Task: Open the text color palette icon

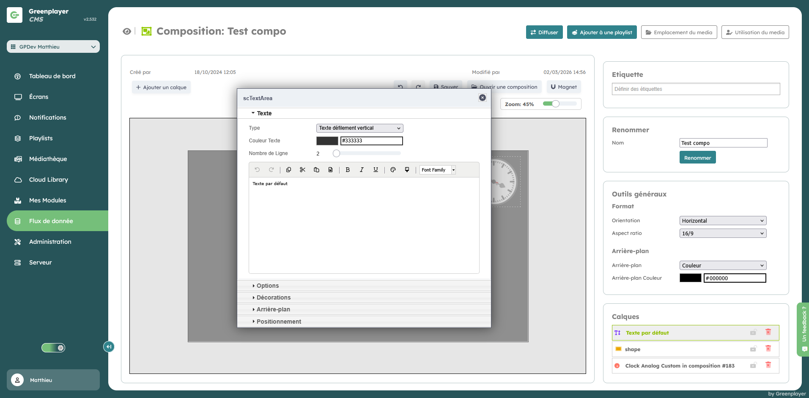Action: (393, 170)
